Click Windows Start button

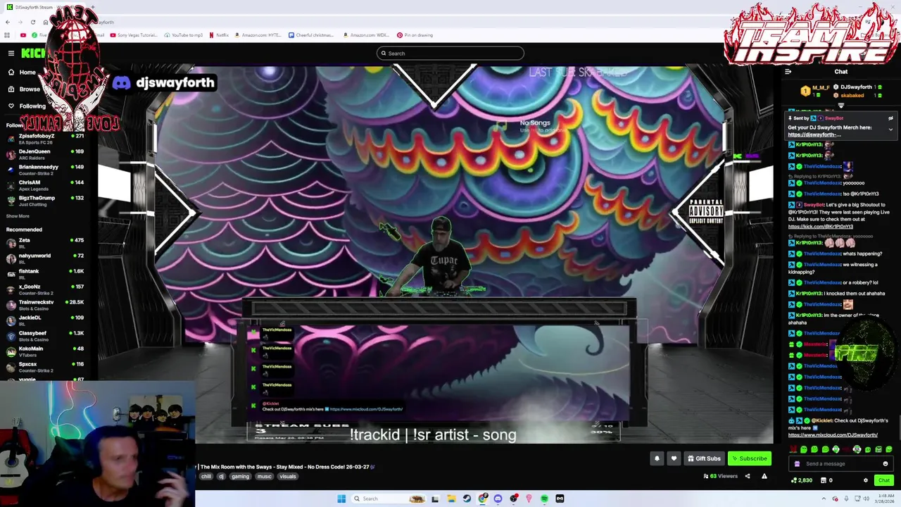point(341,499)
